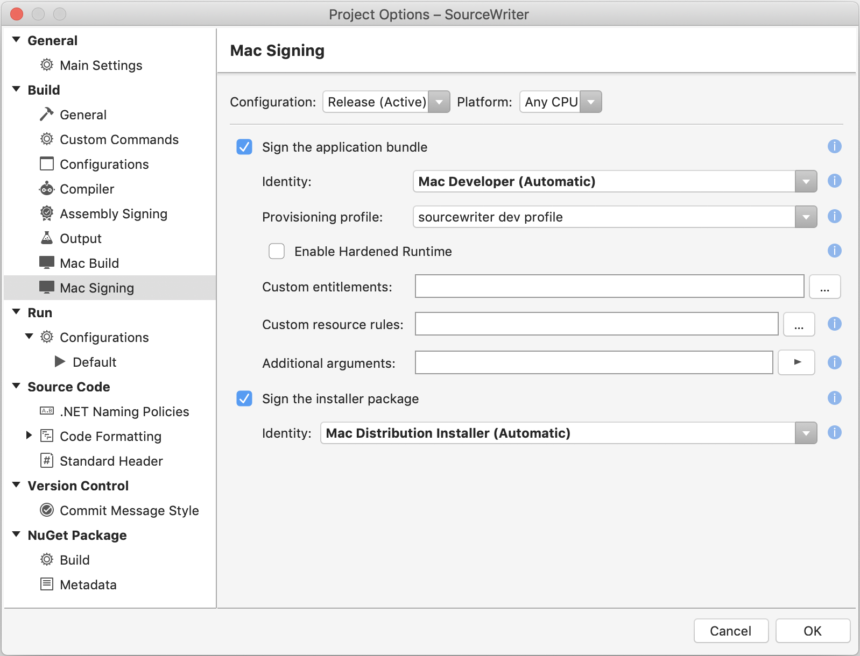Click the Assembly Signing badge icon

(47, 213)
